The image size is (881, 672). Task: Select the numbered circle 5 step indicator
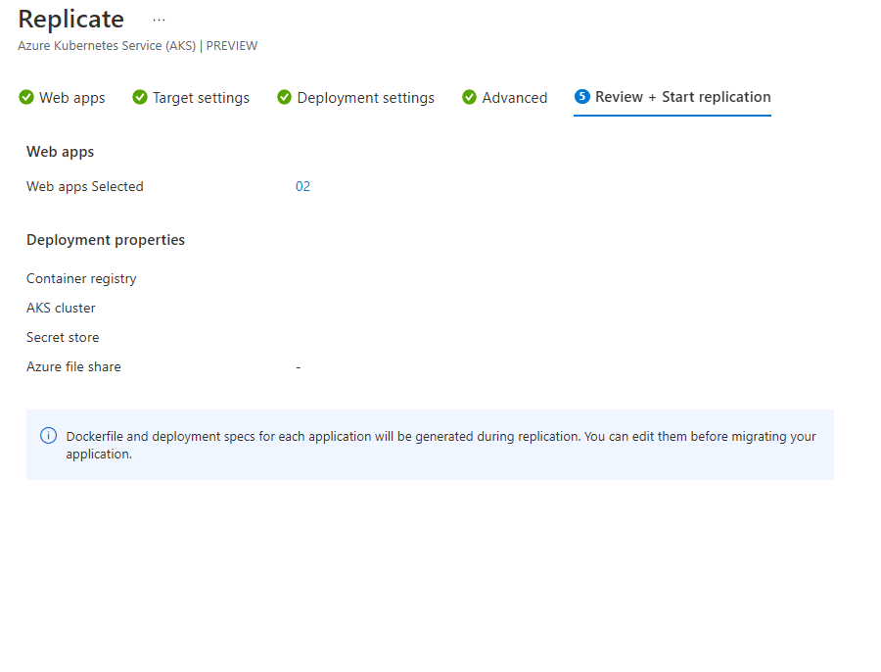coord(584,97)
